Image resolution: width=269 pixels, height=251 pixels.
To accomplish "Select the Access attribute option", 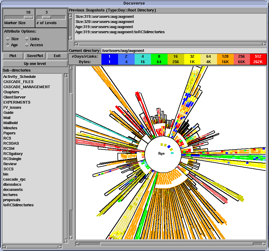I will [x=27, y=45].
